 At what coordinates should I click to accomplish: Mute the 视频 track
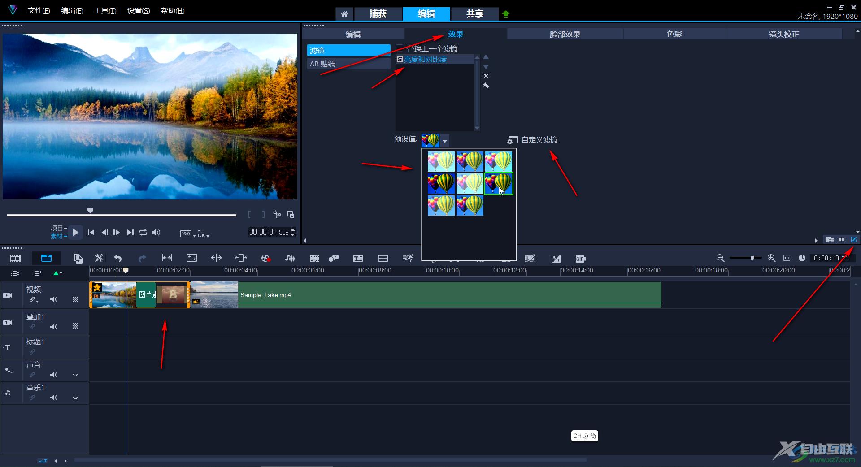54,299
